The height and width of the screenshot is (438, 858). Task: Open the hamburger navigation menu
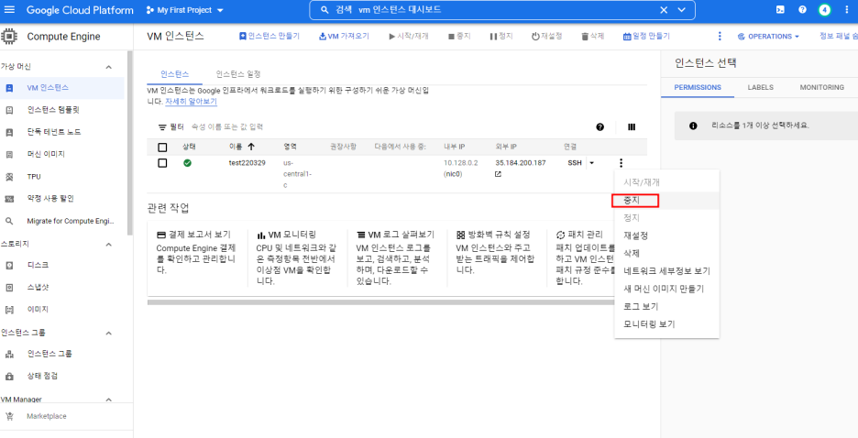coord(9,10)
